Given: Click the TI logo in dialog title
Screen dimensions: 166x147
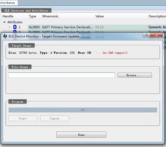Looking at the screenshot, I should 5,36.
